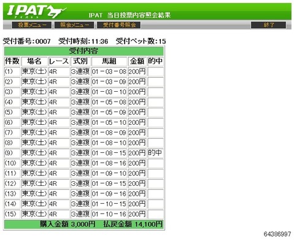This screenshot has height=241, width=294.
Task: Select horse combination 01-05-09
Action: coord(109,113)
